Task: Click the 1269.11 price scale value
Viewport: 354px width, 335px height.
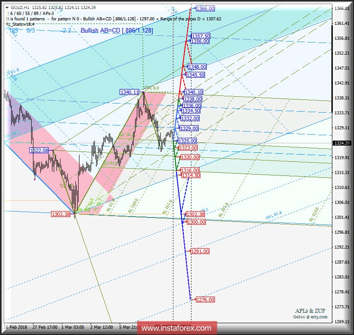Action: (x=342, y=322)
